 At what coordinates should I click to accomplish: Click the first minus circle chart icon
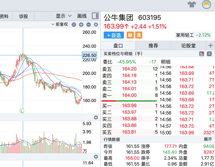[x=74, y=25]
